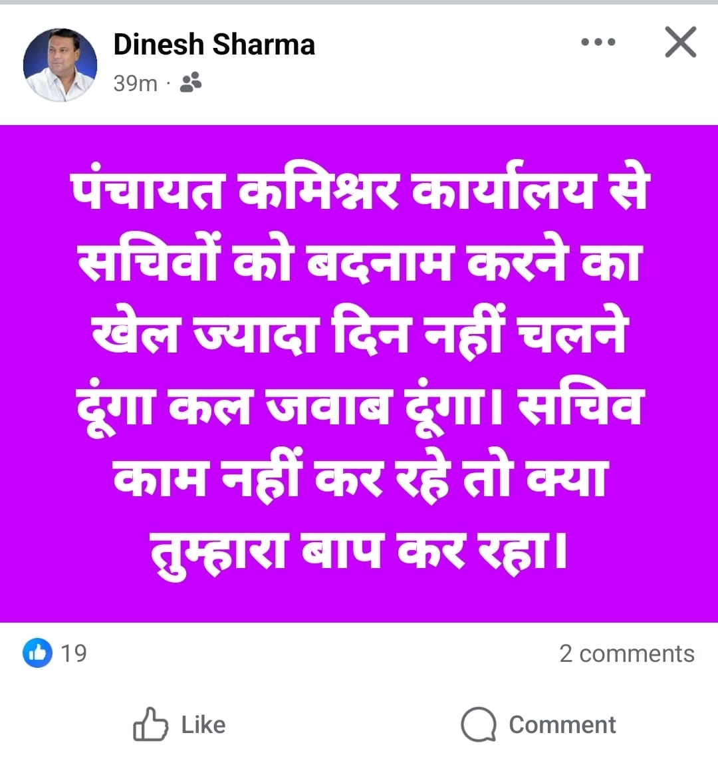Open the 2 comments link
This screenshot has height=763, width=718.
click(626, 653)
